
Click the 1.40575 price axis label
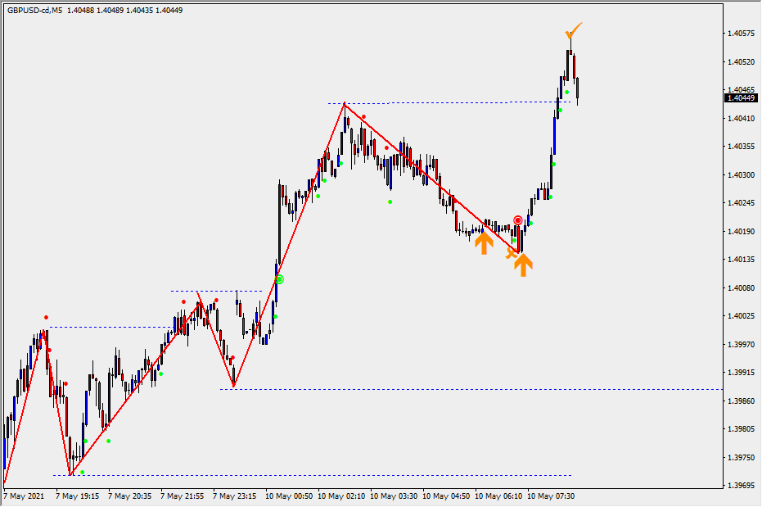pyautogui.click(x=740, y=34)
